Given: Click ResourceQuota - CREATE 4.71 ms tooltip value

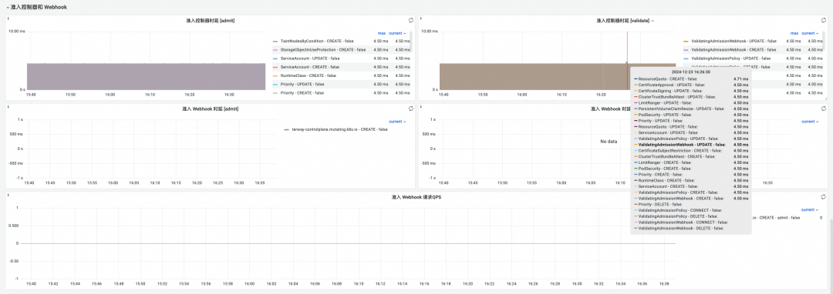Looking at the screenshot, I should click(x=740, y=79).
